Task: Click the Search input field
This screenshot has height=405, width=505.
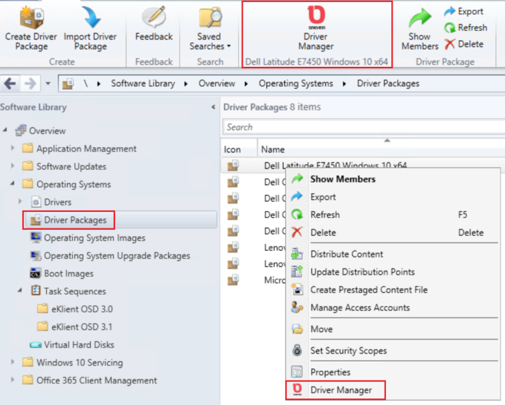Action: tap(362, 127)
